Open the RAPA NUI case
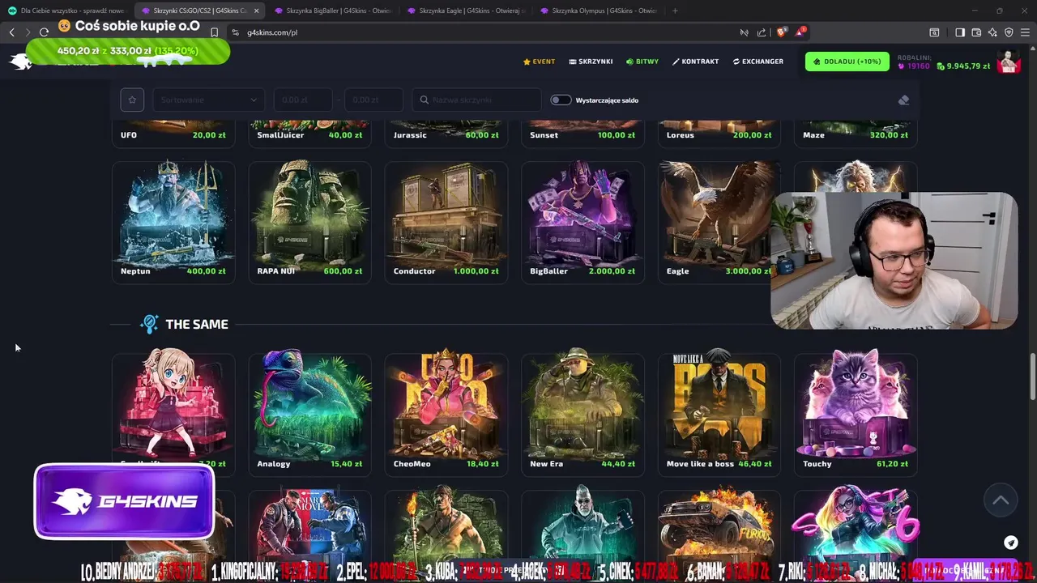This screenshot has height=583, width=1037. [x=309, y=222]
